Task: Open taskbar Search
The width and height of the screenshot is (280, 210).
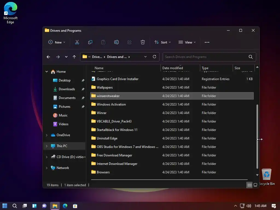Action: 15,206
